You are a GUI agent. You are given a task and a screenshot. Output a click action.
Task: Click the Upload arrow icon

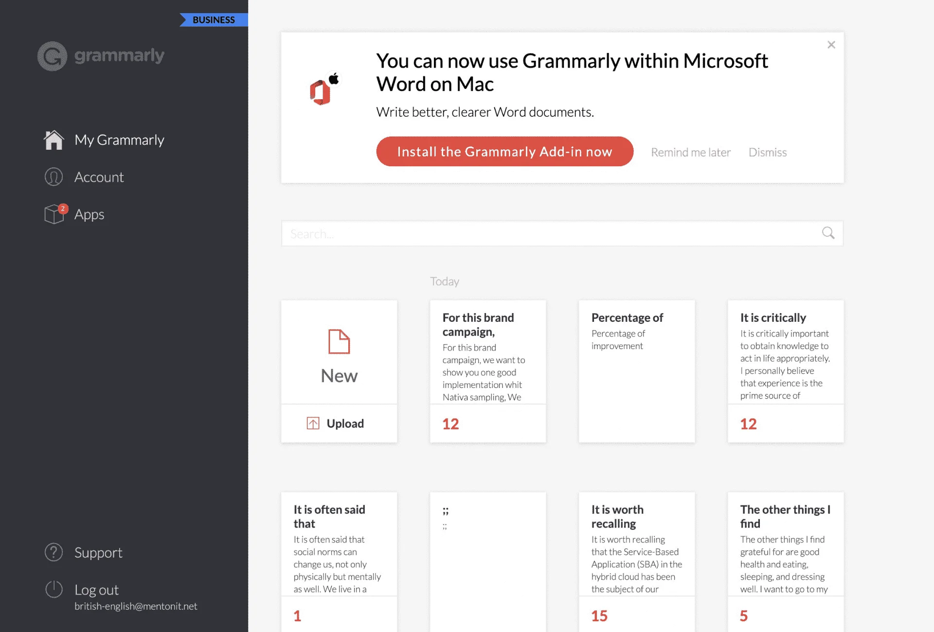tap(313, 423)
